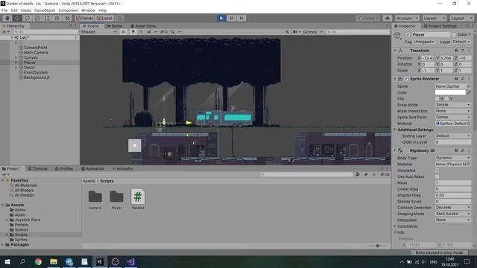Open the Component menu
Screen dimensions: 477x268
(x=68, y=10)
